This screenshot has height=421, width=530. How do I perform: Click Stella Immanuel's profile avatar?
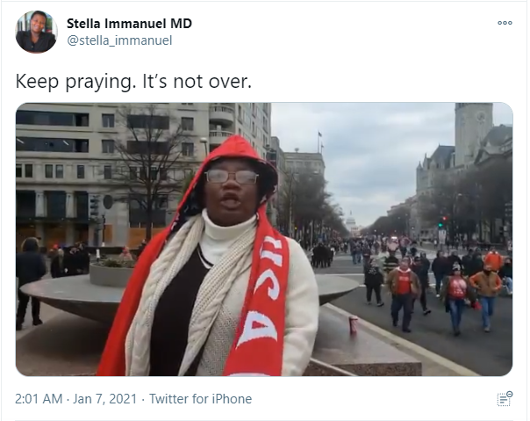coord(36,32)
